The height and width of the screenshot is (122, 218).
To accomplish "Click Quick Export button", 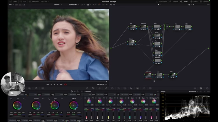I will click(161, 1).
